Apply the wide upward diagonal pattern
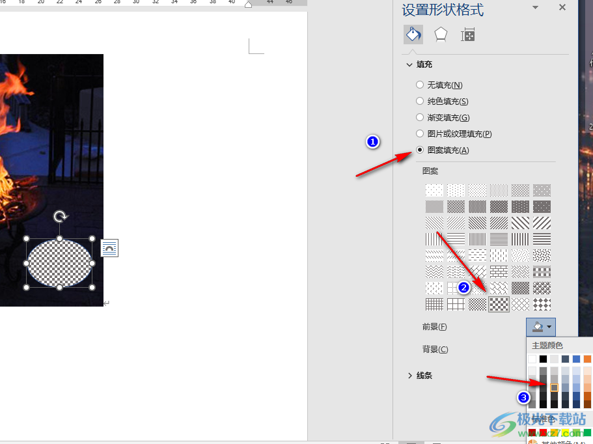 pyautogui.click(x=542, y=223)
